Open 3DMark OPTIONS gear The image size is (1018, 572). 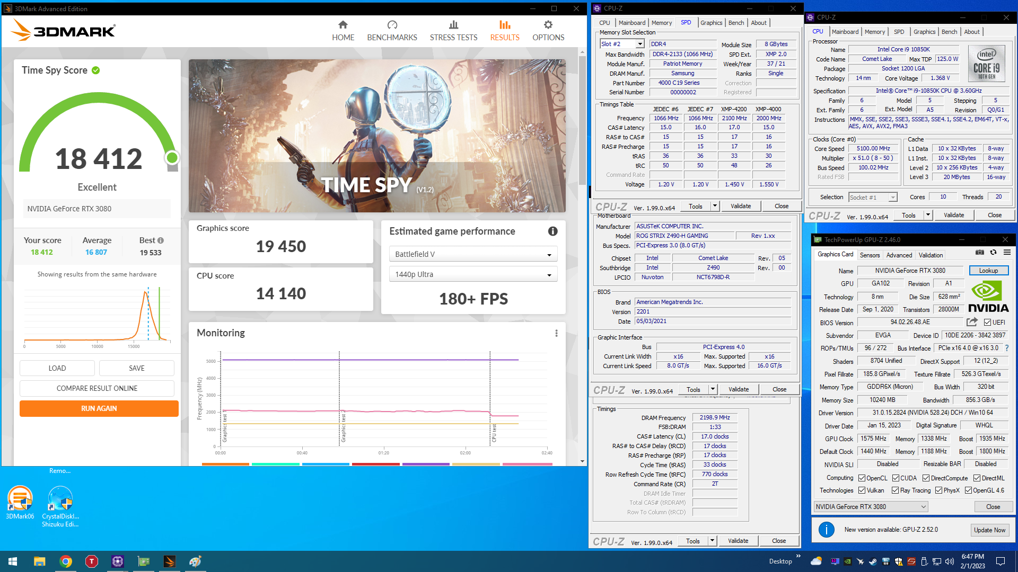pyautogui.click(x=548, y=31)
